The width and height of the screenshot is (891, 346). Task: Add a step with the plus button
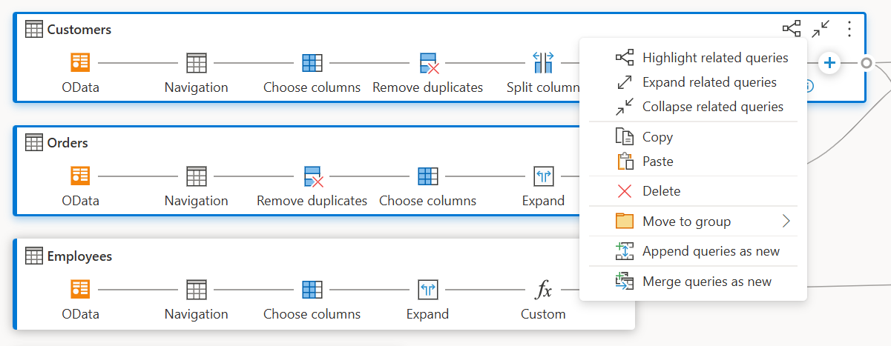[829, 63]
